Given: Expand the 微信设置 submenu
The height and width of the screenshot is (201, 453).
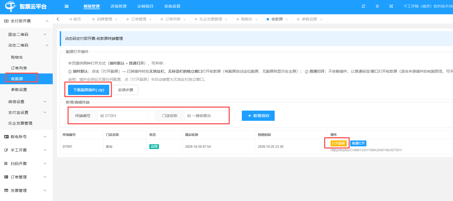Looking at the screenshot, I should tap(45, 102).
